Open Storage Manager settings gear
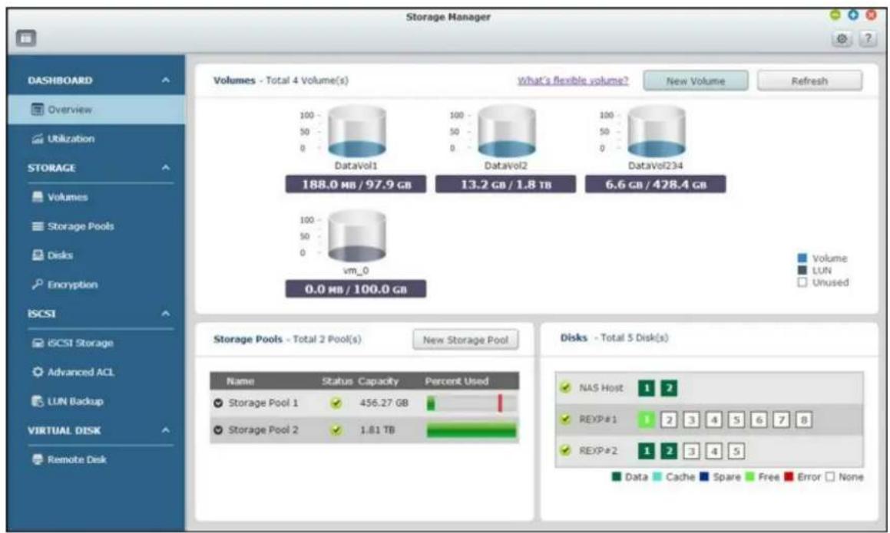Image resolution: width=890 pixels, height=533 pixels. click(x=842, y=39)
